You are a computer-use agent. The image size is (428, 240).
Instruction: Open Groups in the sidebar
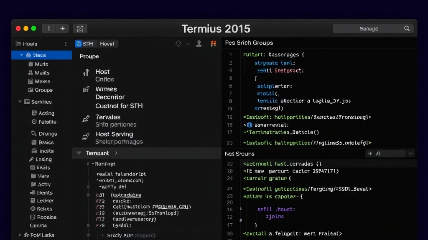click(43, 90)
